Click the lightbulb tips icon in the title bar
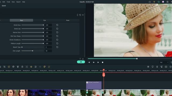Screen dimensions: 172x96 154,2
